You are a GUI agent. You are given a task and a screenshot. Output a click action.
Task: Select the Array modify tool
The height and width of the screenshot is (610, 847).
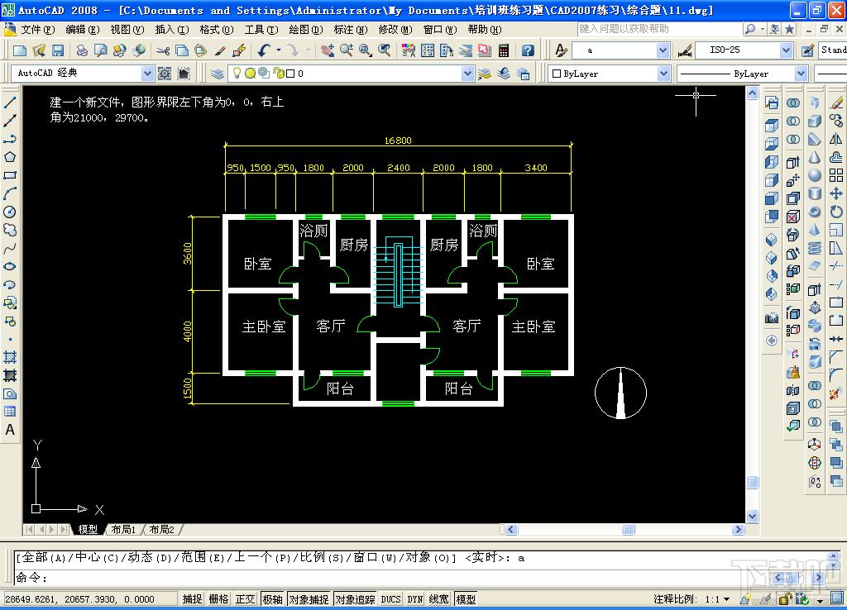pyautogui.click(x=836, y=175)
